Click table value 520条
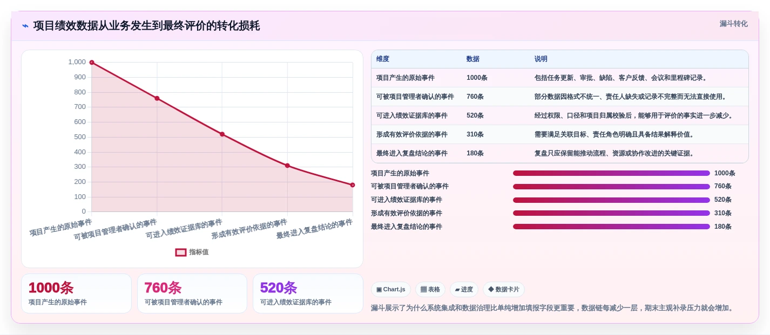Screen dimensions: 770x335 tap(475, 115)
